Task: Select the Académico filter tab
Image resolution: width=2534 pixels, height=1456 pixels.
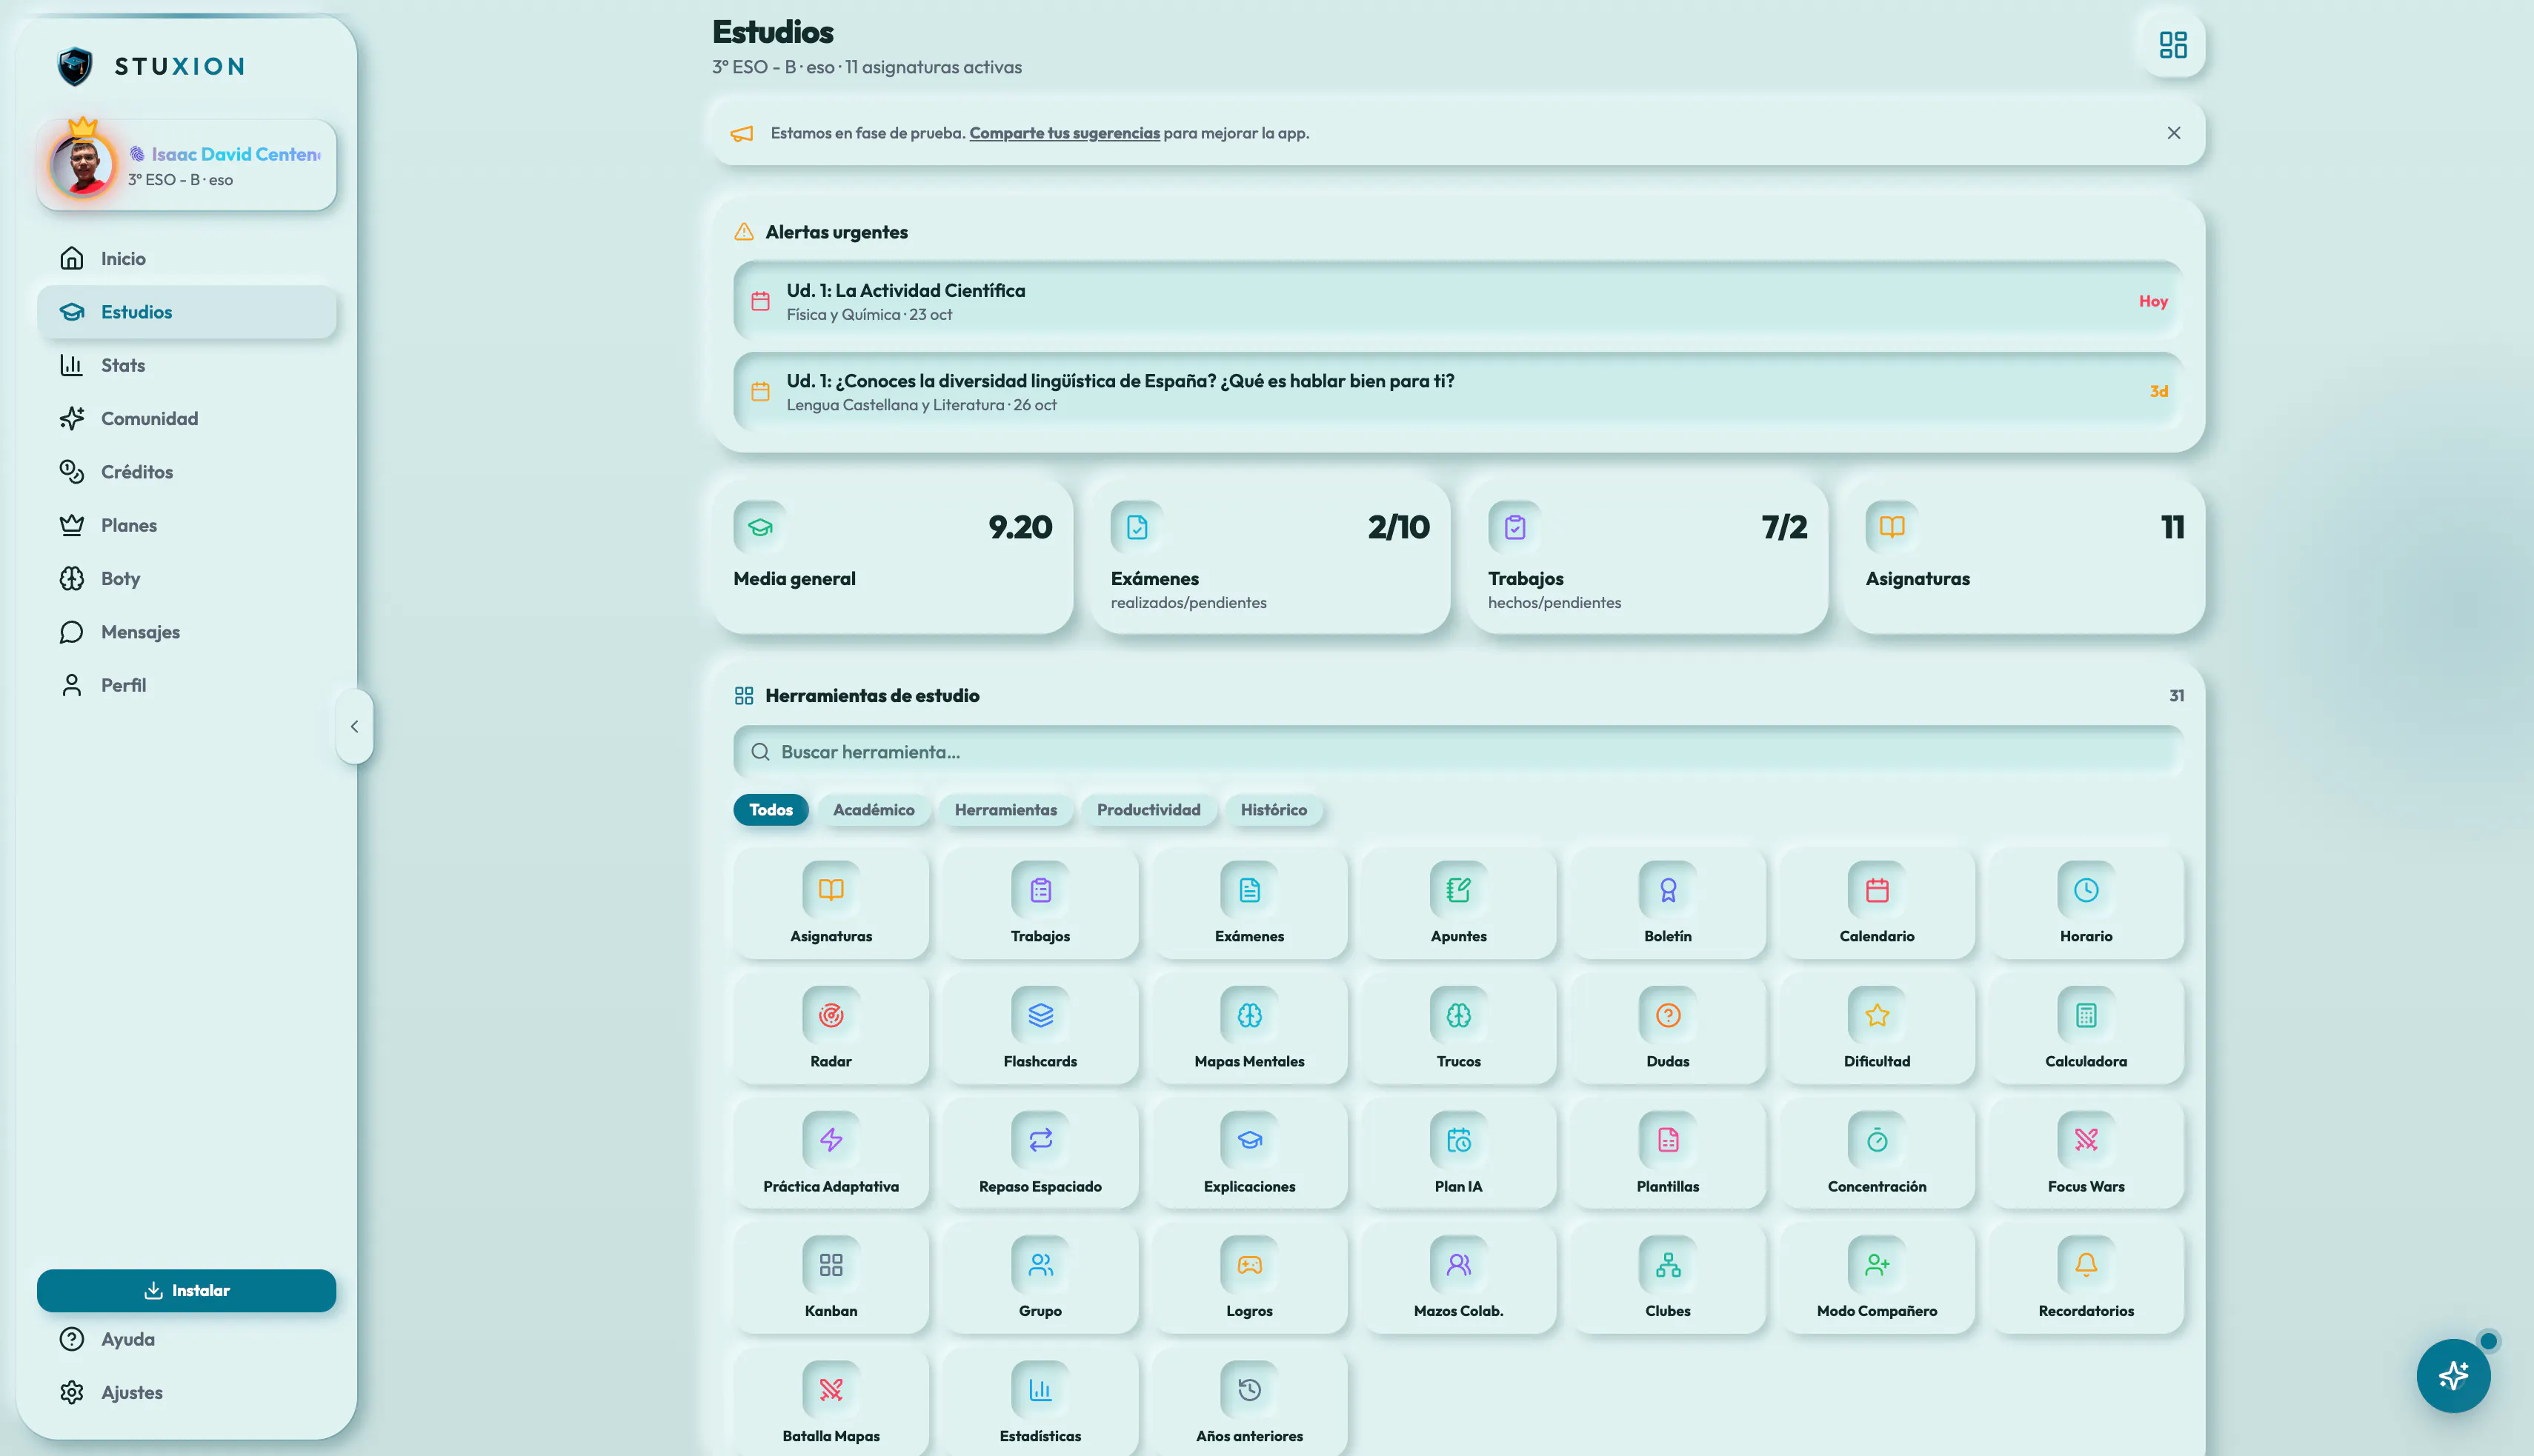Action: [874, 810]
